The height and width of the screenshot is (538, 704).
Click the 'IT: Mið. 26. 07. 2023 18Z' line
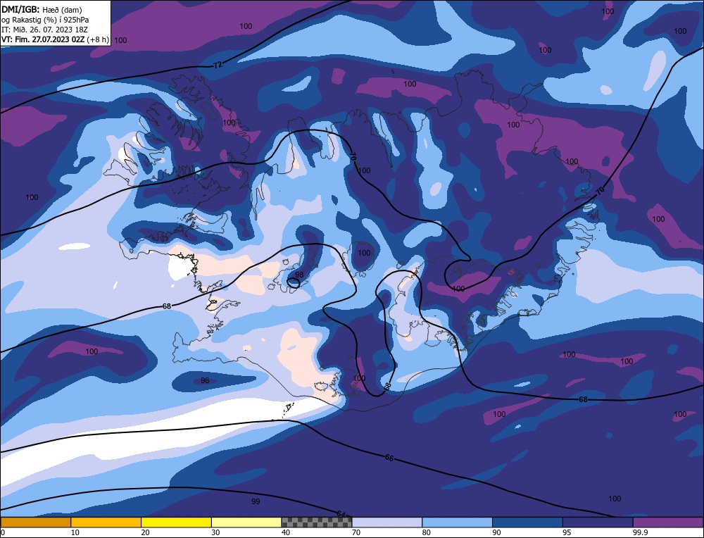point(44,30)
